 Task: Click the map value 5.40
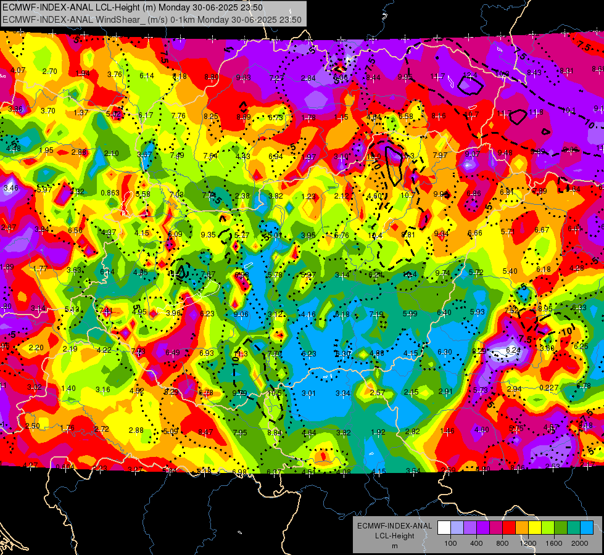point(510,271)
